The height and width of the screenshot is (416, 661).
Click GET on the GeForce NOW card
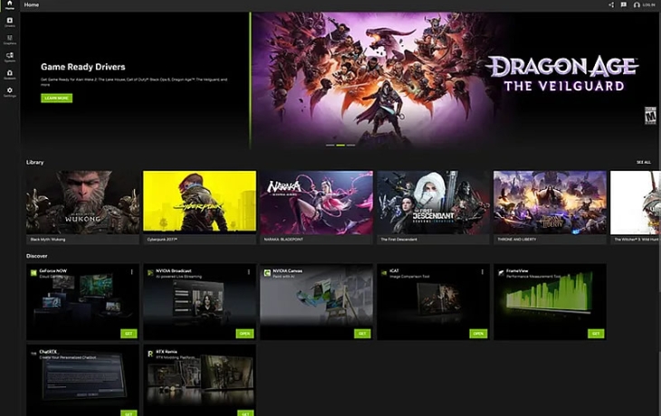pos(129,334)
